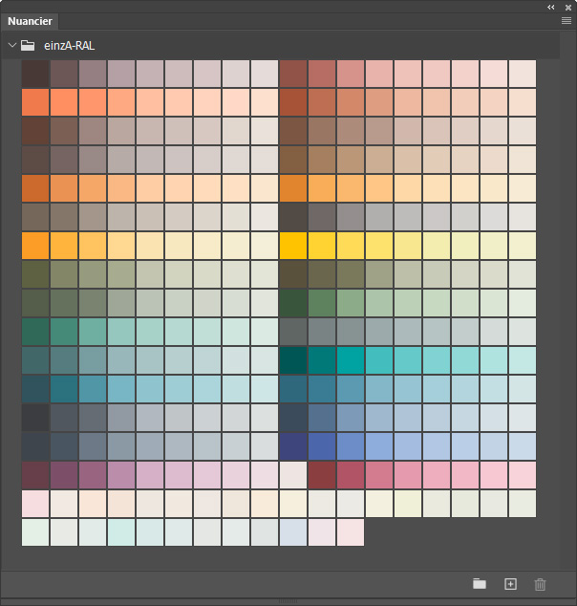Select the Nuancier tab
The height and width of the screenshot is (606, 577).
click(30, 21)
